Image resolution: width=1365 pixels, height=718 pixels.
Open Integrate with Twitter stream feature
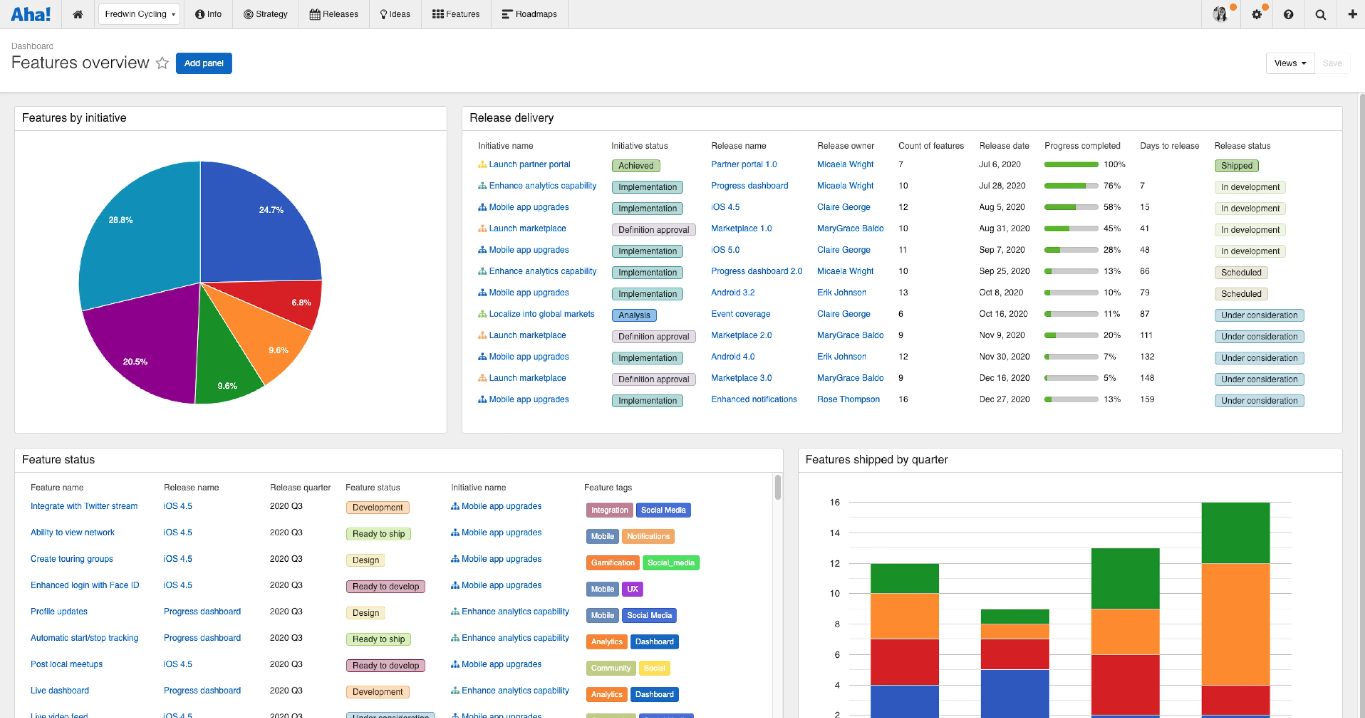(x=84, y=506)
